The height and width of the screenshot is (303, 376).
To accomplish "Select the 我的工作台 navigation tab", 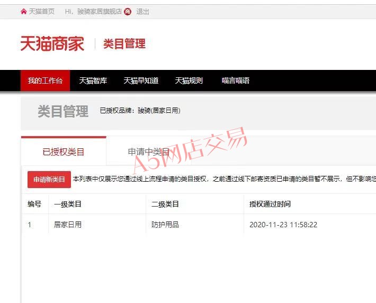I will click(45, 81).
